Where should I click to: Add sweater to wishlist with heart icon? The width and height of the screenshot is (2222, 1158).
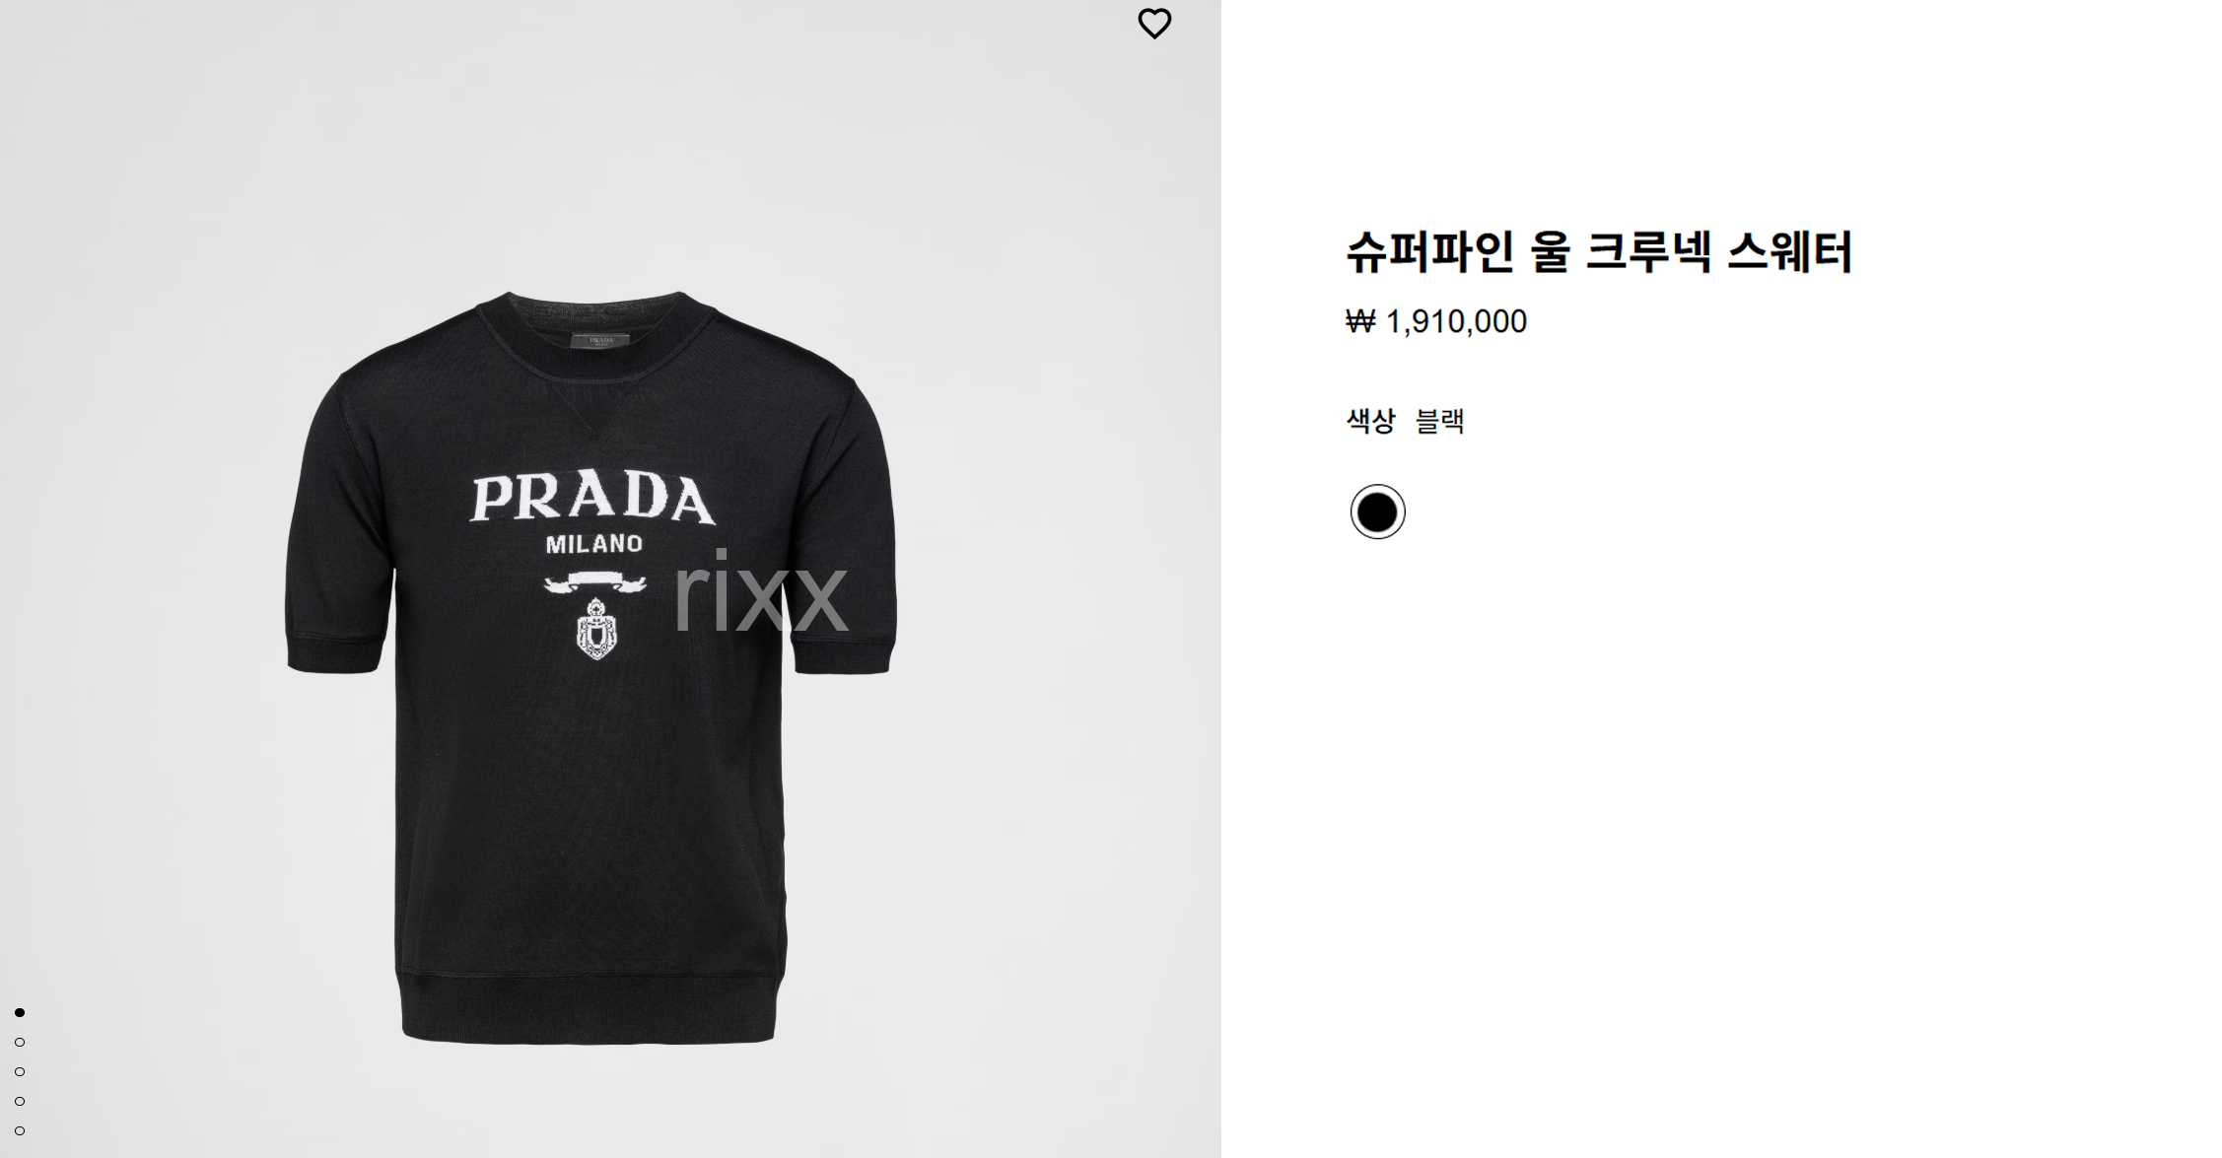click(x=1154, y=24)
